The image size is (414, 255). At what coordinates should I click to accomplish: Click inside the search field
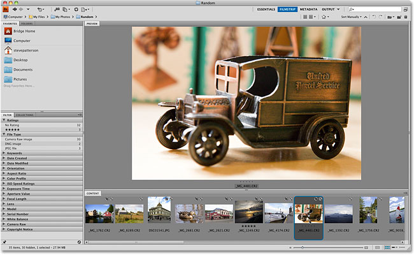click(x=375, y=10)
